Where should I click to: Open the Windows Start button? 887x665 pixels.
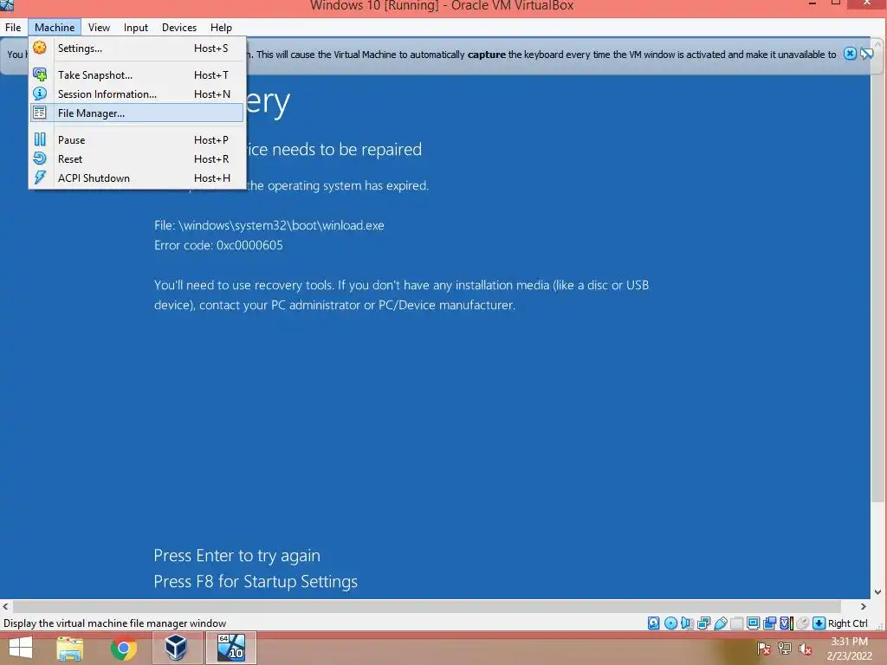[x=21, y=648]
